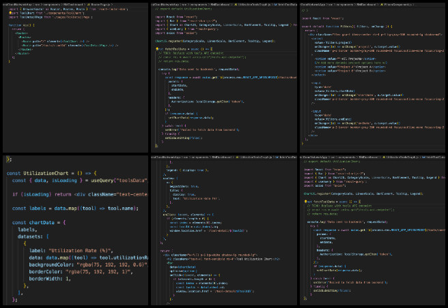Click the lightbulb beside fetchToolData in the bottom-right panel
Image resolution: width=448 pixels, height=308 pixels.
tap(305, 202)
